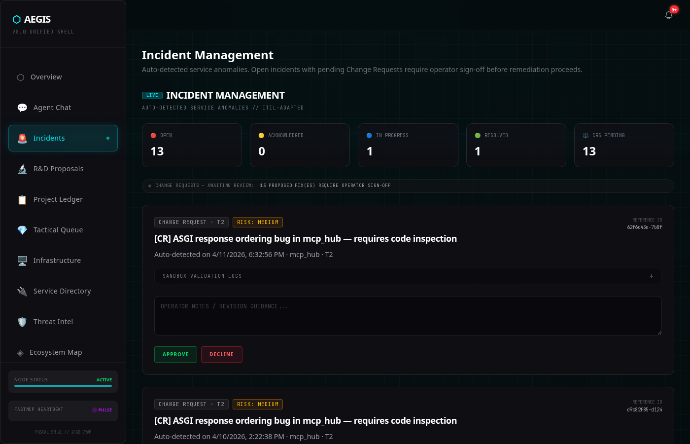The width and height of the screenshot is (690, 444).
Task: Click the Resolved incidents stat card
Action: click(516, 145)
